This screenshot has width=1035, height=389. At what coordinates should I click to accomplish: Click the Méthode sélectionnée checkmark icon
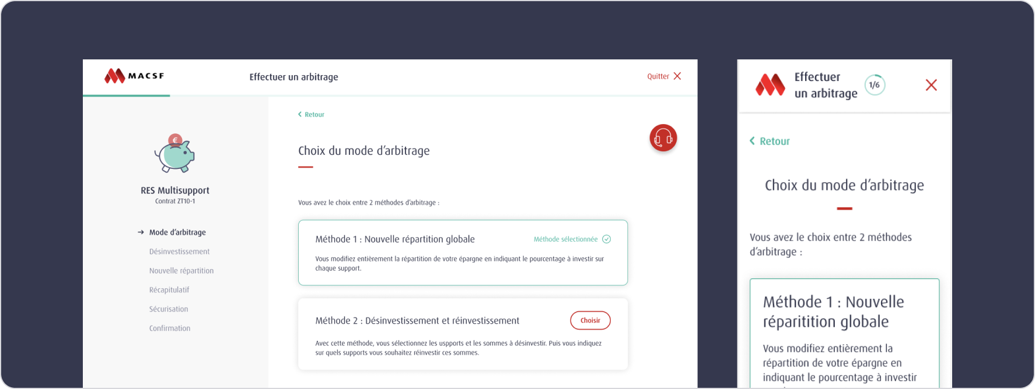point(607,239)
